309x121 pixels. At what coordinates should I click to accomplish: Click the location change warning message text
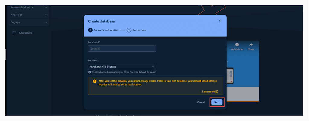(x=158, y=83)
